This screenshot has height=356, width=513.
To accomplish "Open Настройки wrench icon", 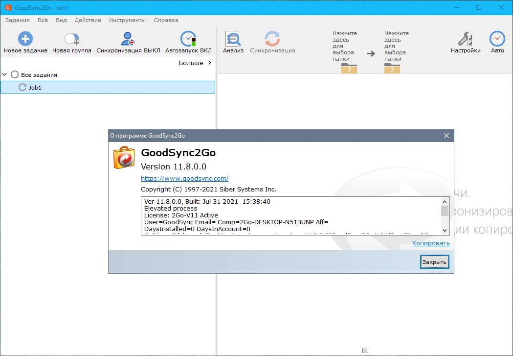I will coord(465,39).
